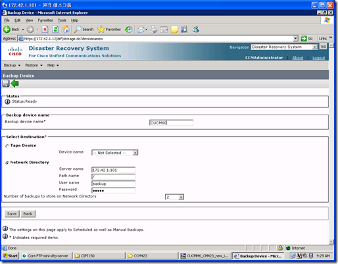Image resolution: width=338 pixels, height=264 pixels.
Task: Click the browser address URL field
Action: pyautogui.click(x=156, y=39)
